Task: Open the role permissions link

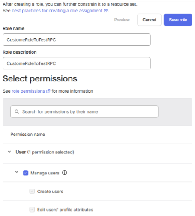Action: click(x=28, y=91)
